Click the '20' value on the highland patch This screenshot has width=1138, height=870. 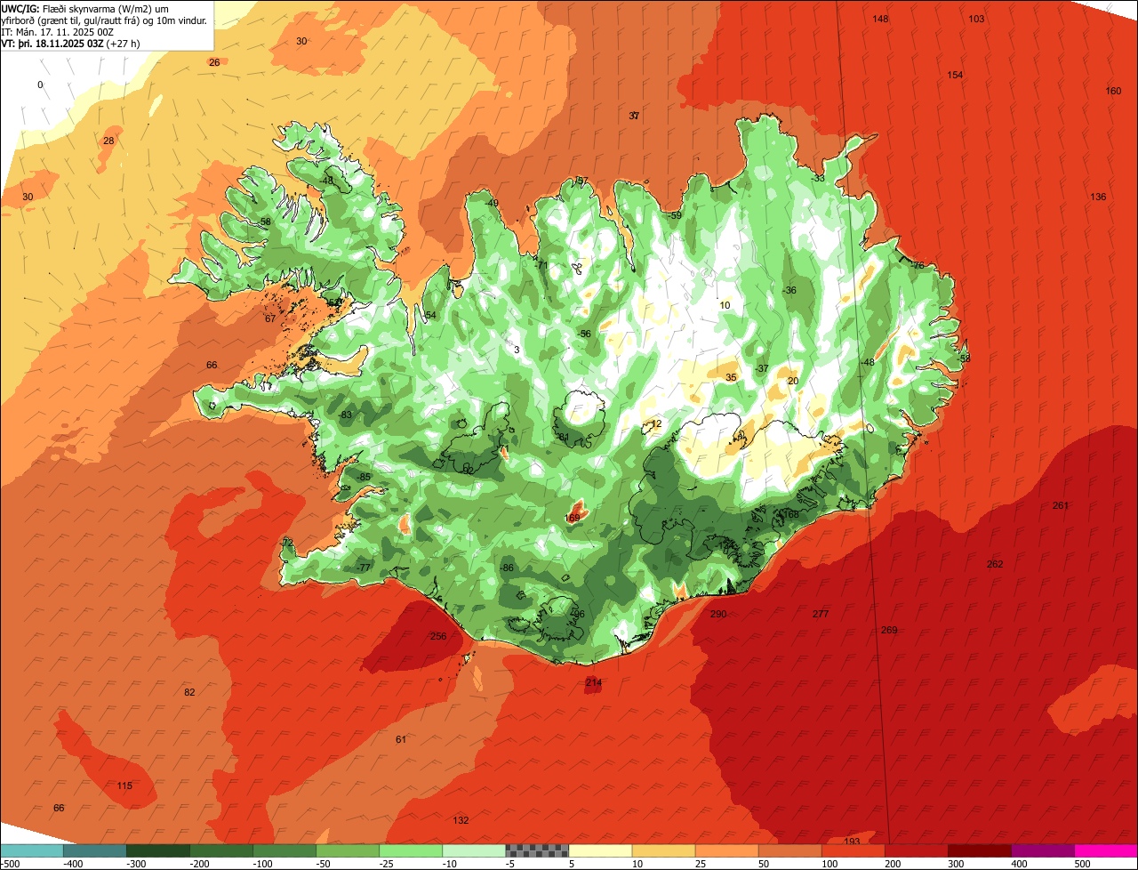[793, 381]
